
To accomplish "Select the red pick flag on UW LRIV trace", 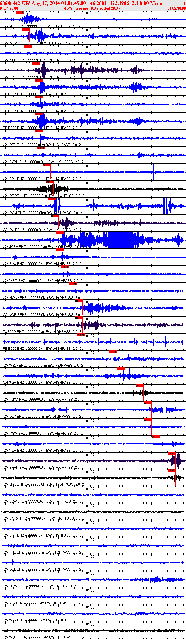I will click(36, 63).
